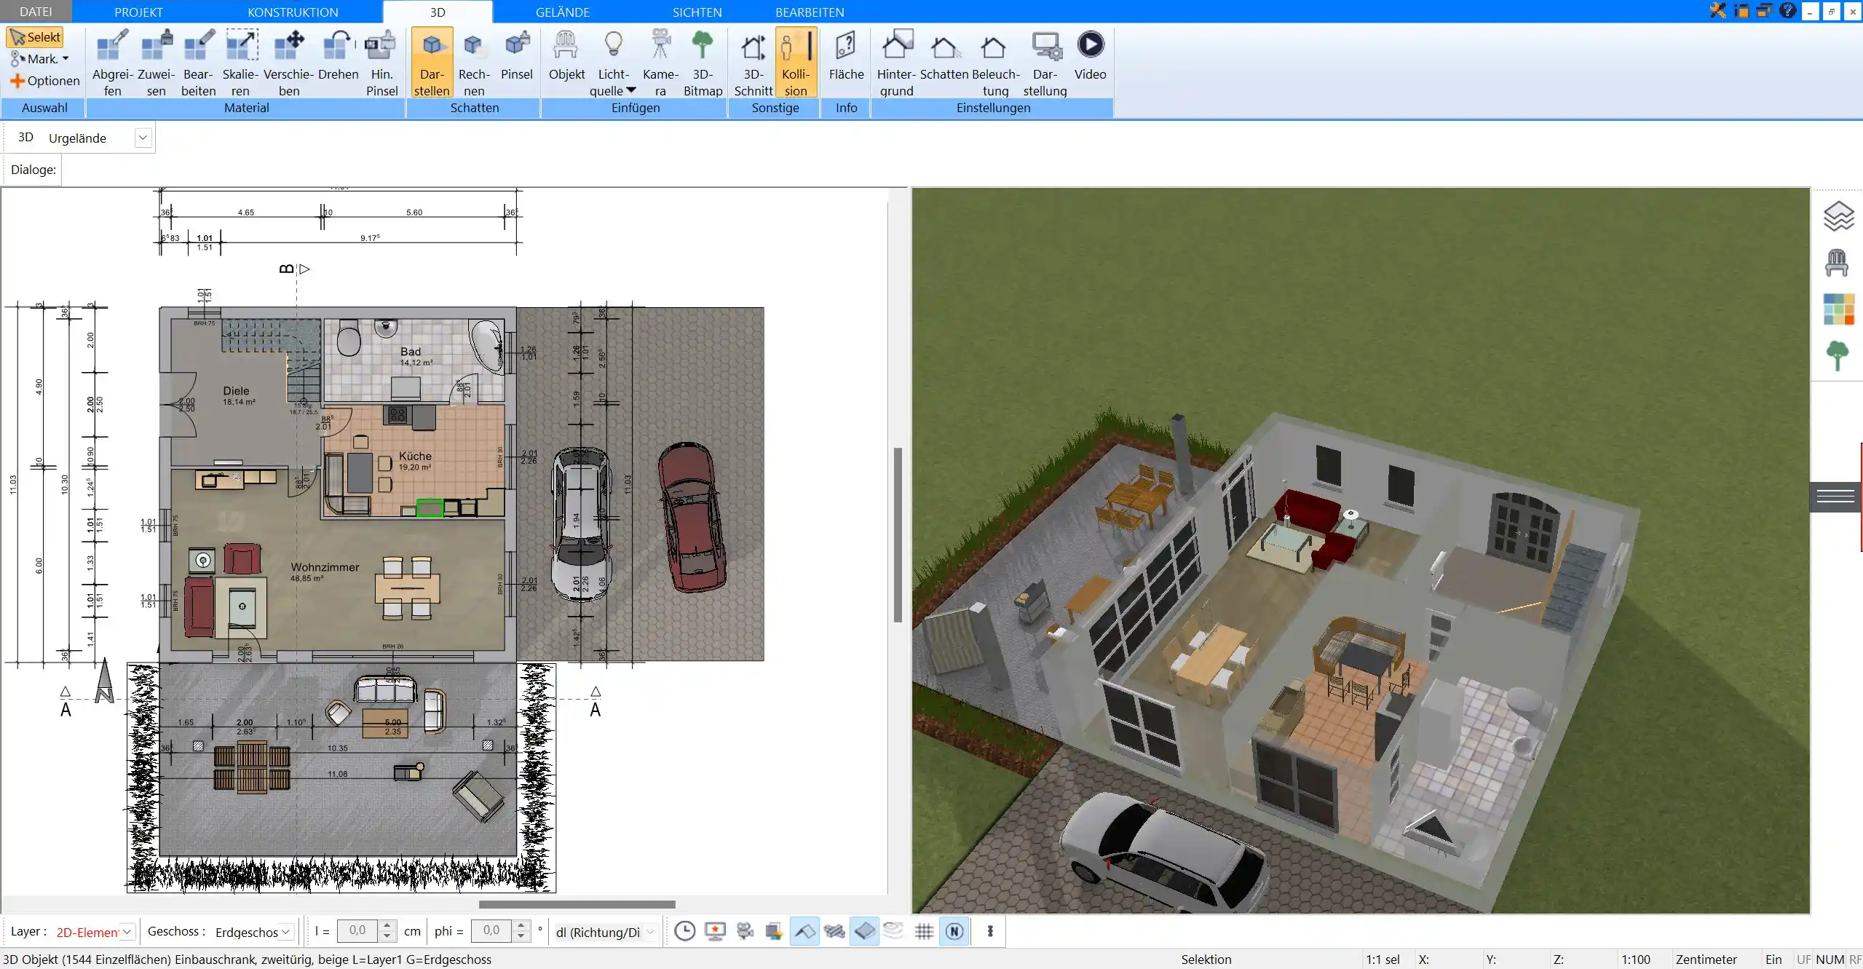Choose the Zuweisen material tool
The width and height of the screenshot is (1863, 969).
(x=156, y=63)
